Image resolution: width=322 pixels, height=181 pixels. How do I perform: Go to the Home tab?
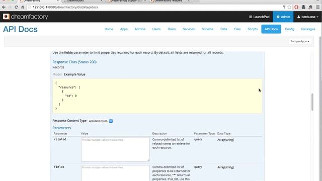[x=109, y=29]
